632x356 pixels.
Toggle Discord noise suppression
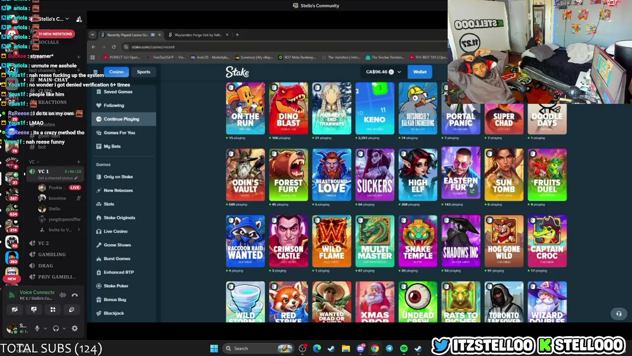coord(63,295)
